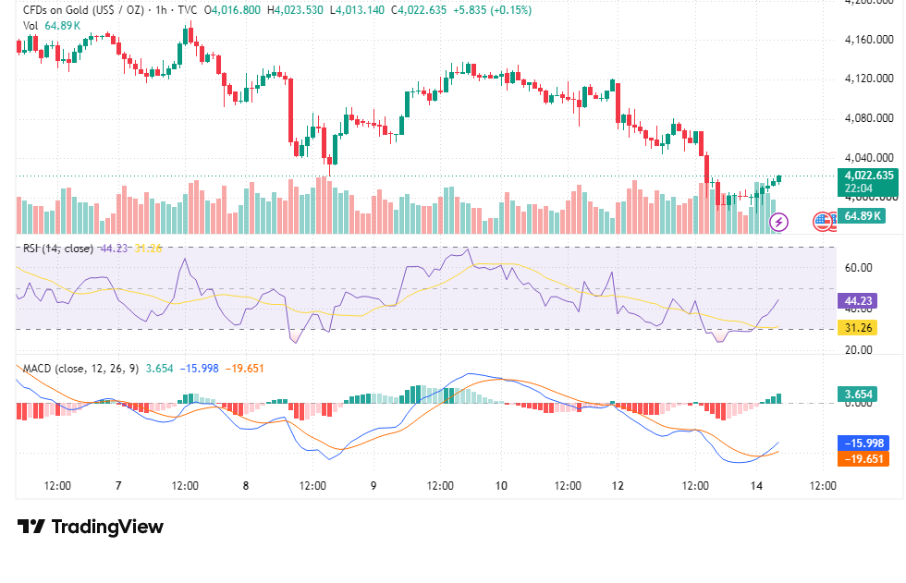This screenshot has height=583, width=906.
Task: Click the orange signal line tag -19.651
Action: [863, 459]
